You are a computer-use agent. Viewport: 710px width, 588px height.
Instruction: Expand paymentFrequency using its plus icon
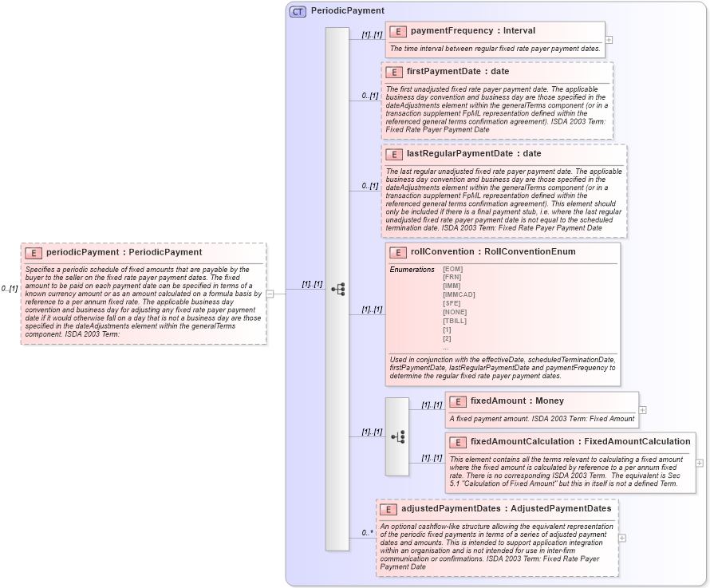pyautogui.click(x=609, y=38)
